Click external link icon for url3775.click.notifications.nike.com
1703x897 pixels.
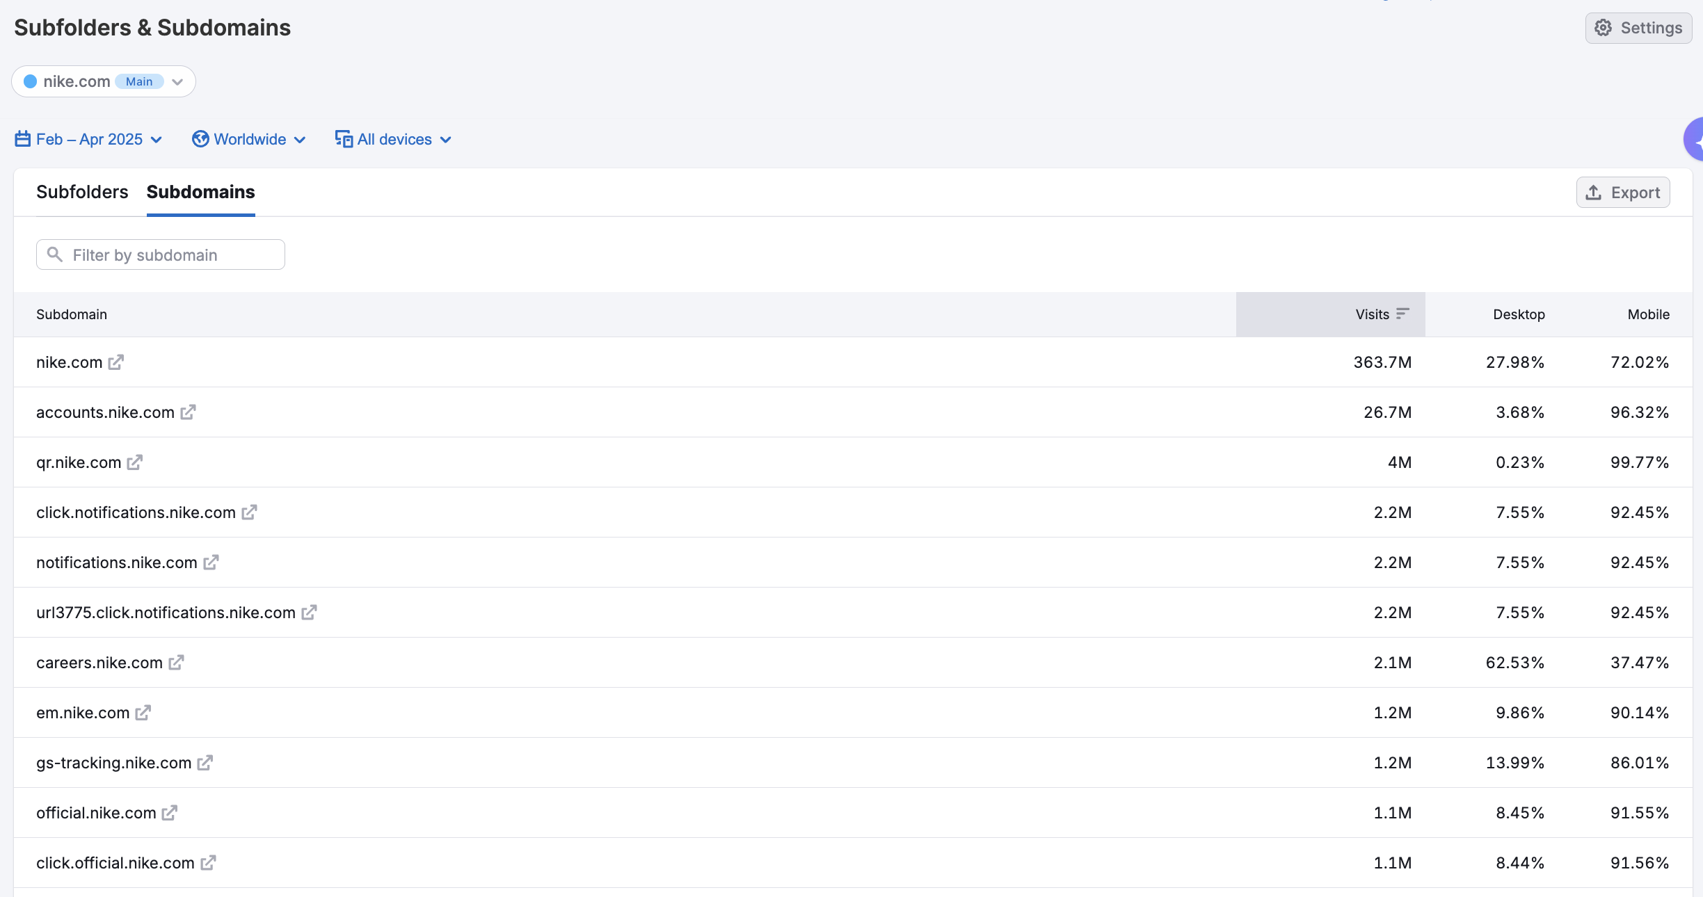309,613
